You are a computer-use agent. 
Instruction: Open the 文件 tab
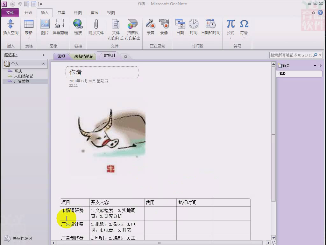(x=10, y=13)
